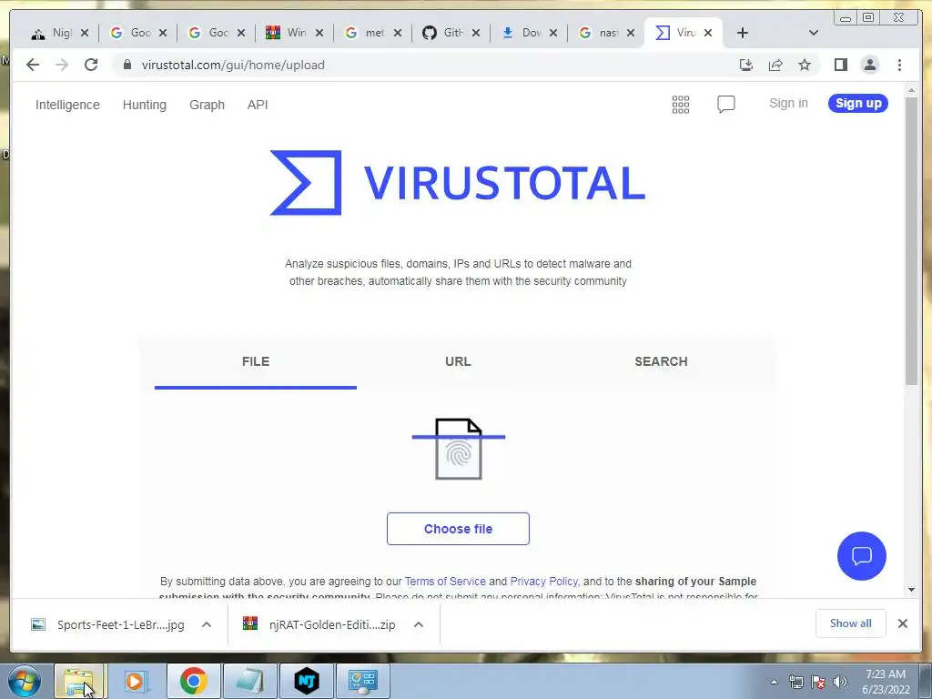Open Chrome's three-dot menu
932x699 pixels.
coord(899,65)
